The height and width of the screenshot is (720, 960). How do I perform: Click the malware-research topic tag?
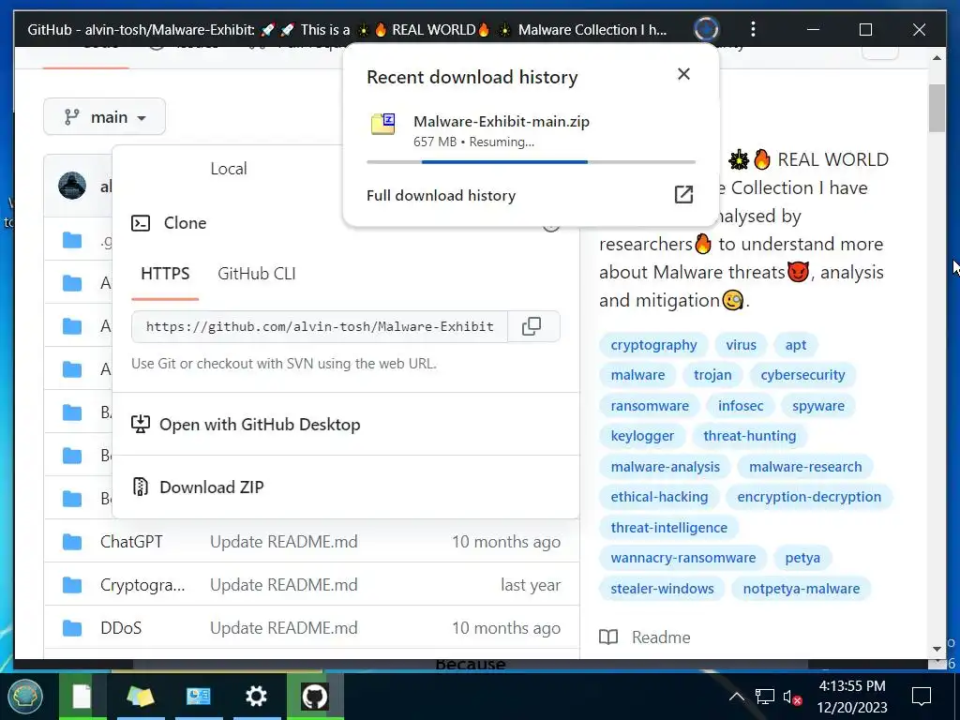(805, 467)
